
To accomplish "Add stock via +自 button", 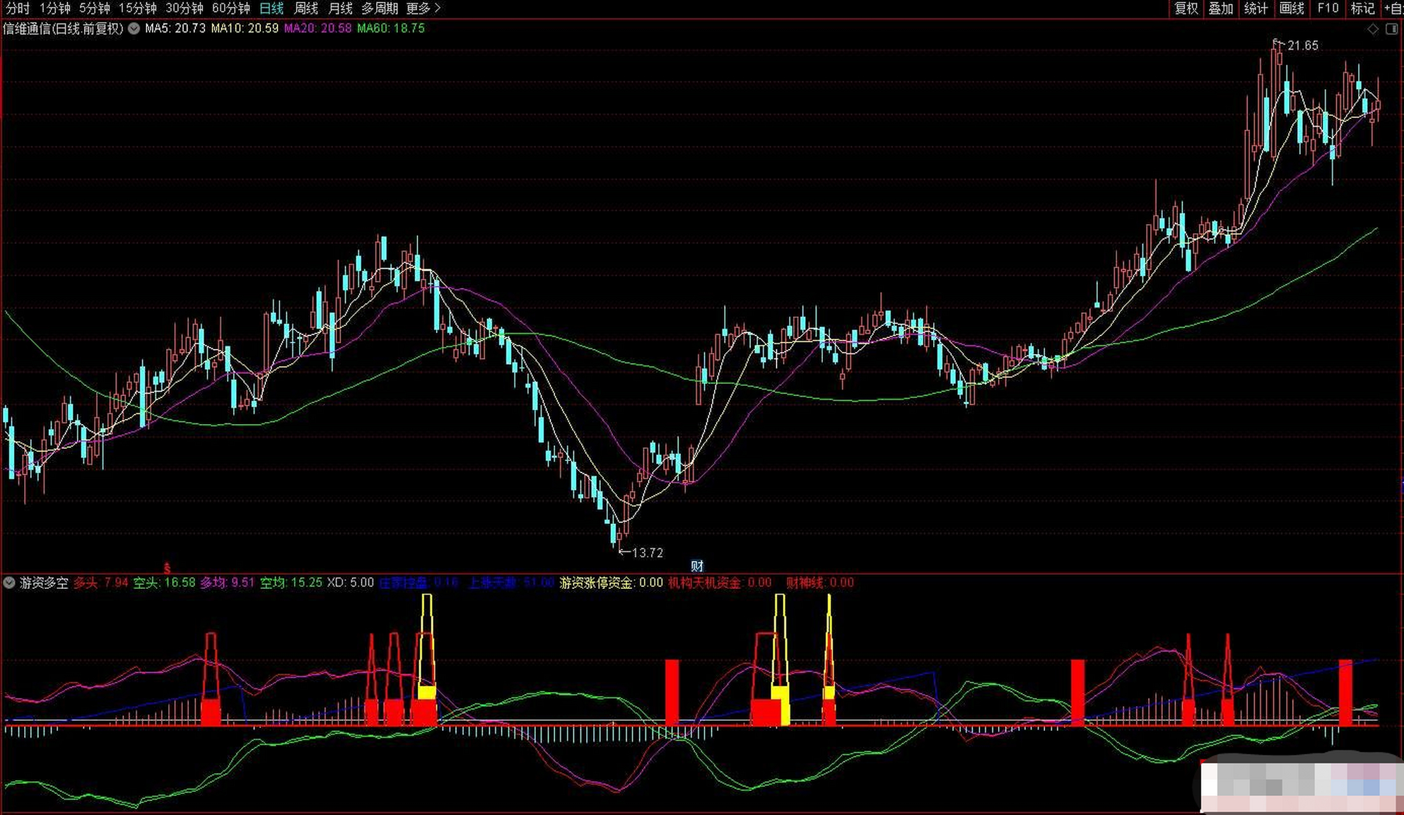I will tap(1394, 8).
